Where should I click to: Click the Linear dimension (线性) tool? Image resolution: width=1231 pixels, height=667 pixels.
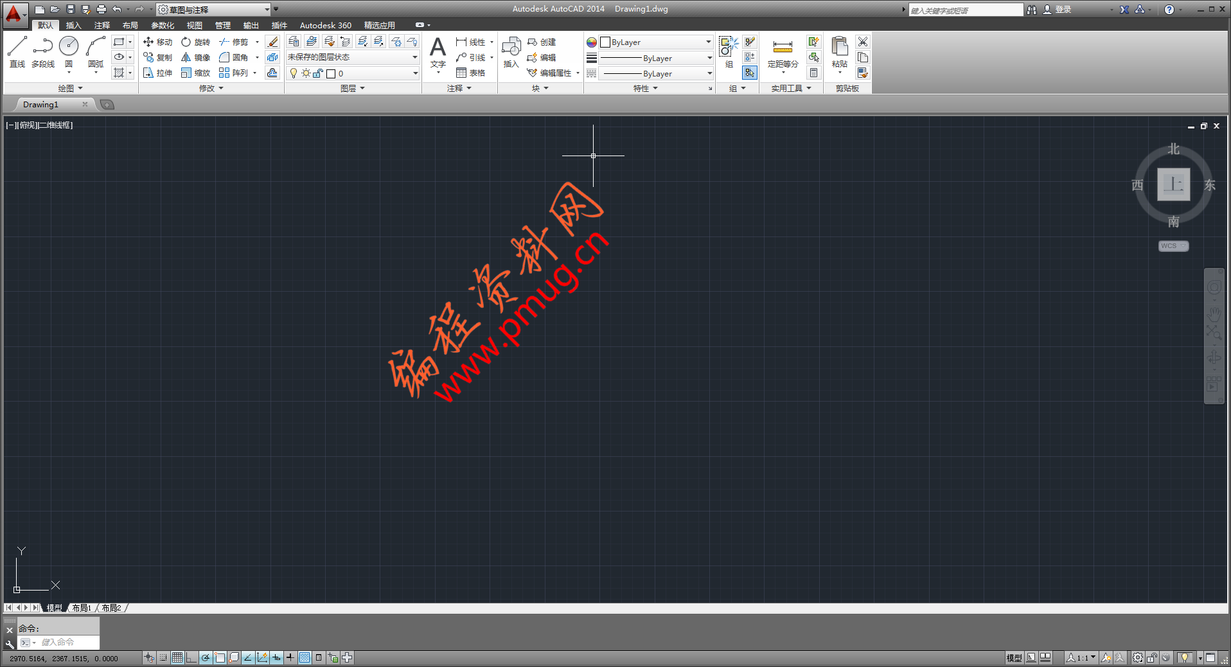point(470,42)
